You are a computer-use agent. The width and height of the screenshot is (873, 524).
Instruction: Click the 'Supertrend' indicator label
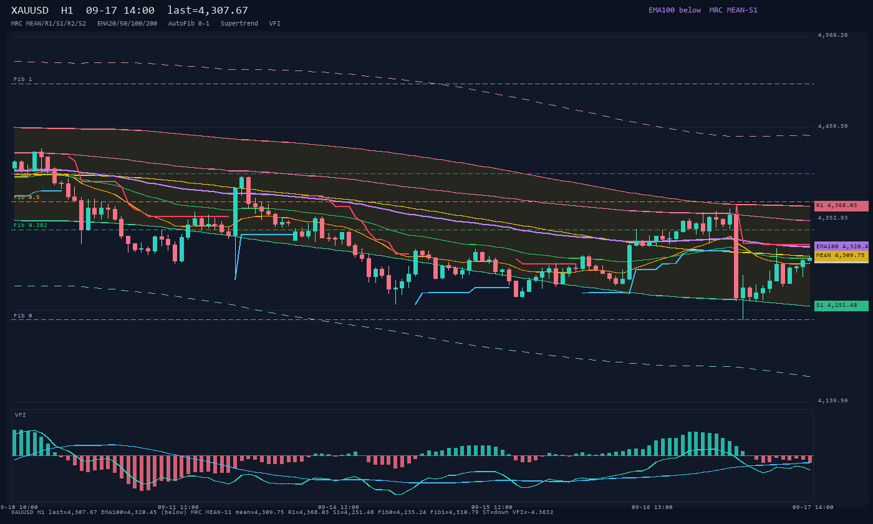(x=239, y=24)
